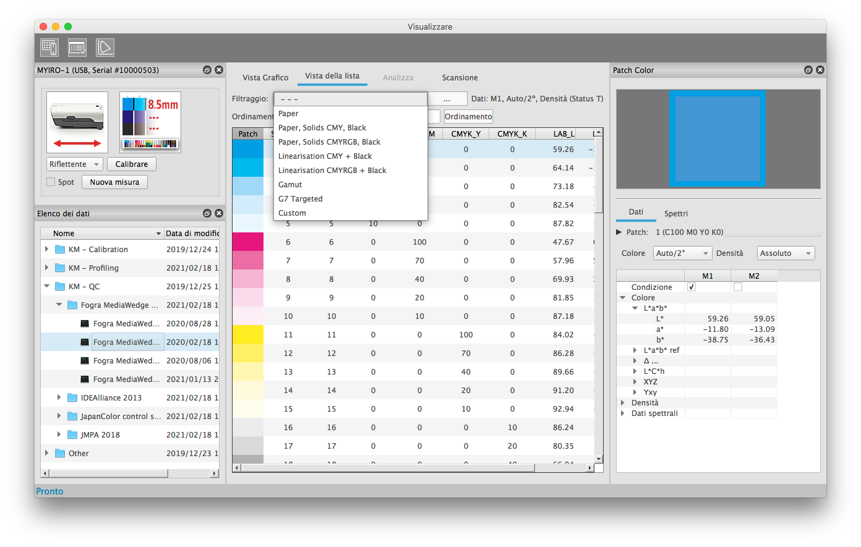The height and width of the screenshot is (547, 861).
Task: Toggle the Spot checkbox
Action: (51, 182)
